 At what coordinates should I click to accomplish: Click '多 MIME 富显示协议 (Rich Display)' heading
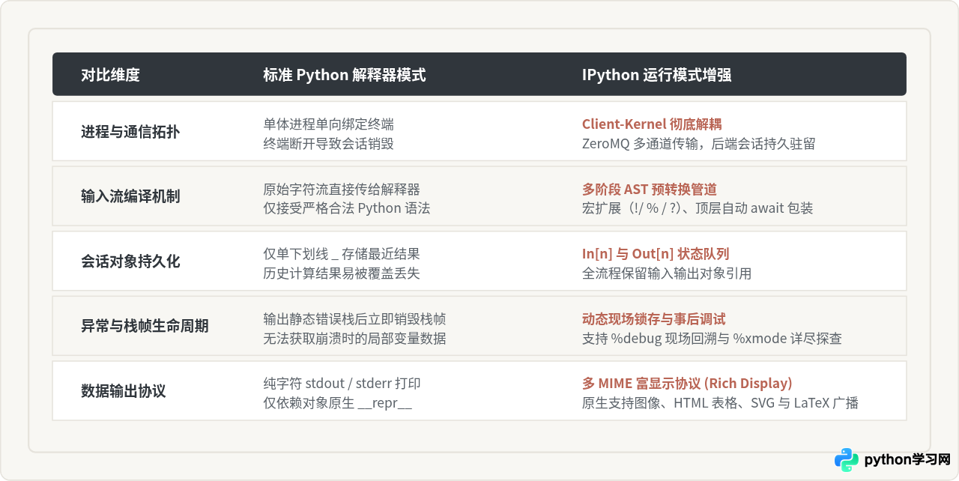687,384
